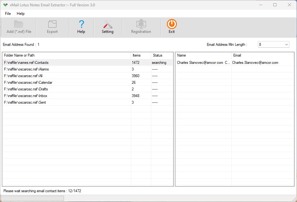Screen dimensions: 297x202
Task: Click the 'Email Address Min Length' label
Action: pos(227,45)
